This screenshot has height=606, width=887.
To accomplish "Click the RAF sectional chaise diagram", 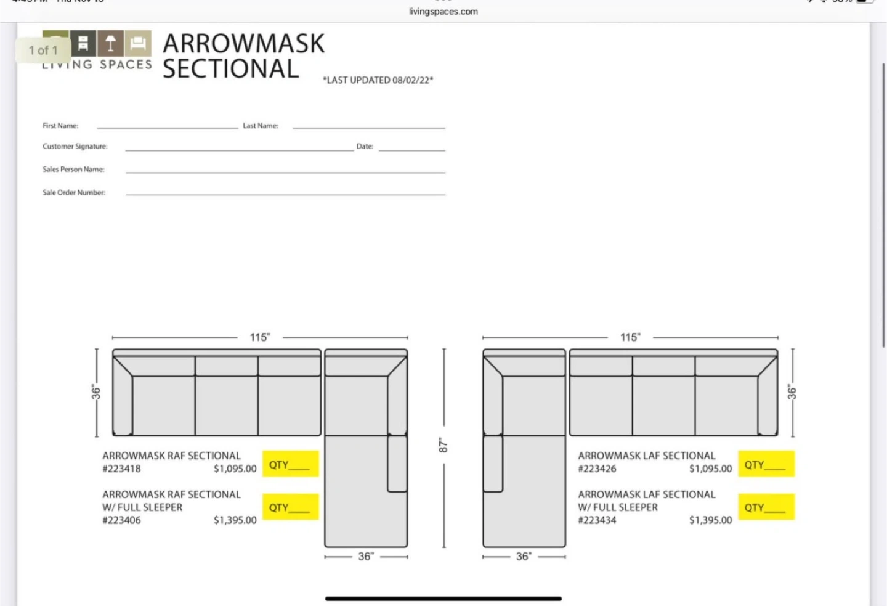I will (x=366, y=490).
